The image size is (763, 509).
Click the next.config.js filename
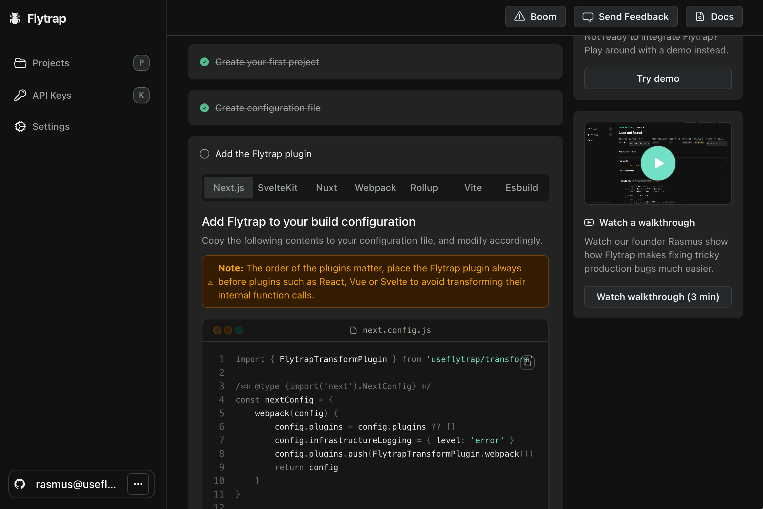(x=397, y=330)
